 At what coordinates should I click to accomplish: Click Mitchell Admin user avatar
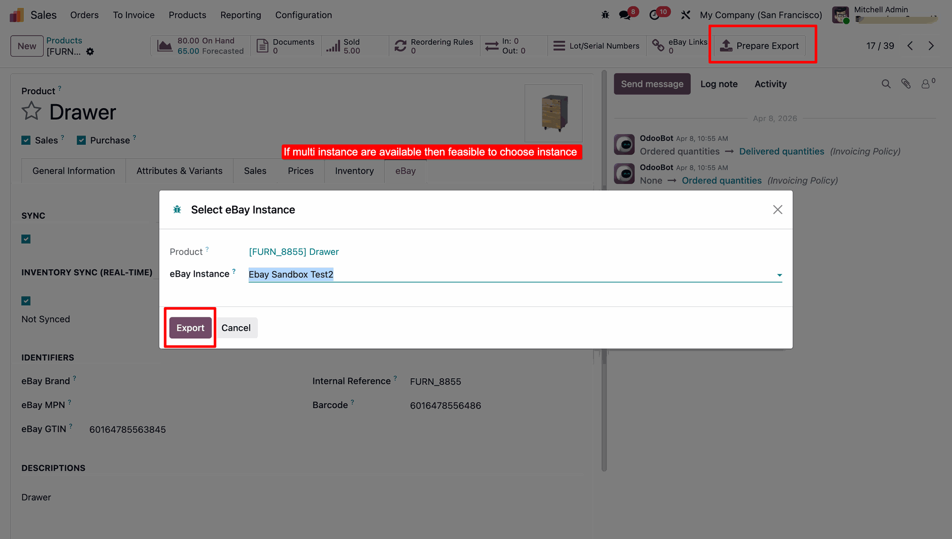coord(840,15)
